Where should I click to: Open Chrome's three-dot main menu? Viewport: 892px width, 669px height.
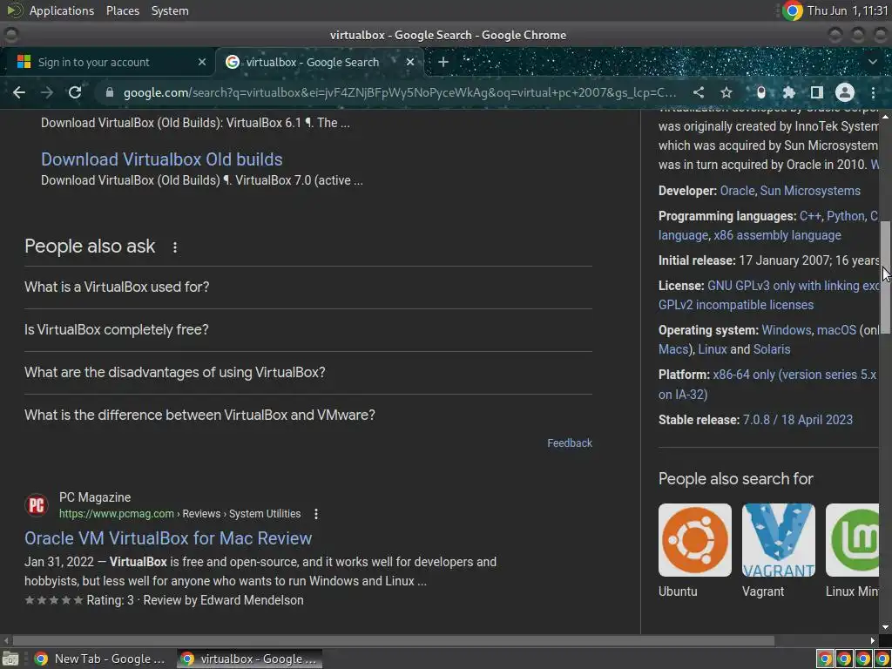point(873,92)
